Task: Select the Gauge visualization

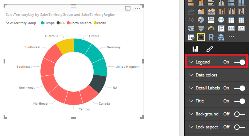Action: pos(211,28)
